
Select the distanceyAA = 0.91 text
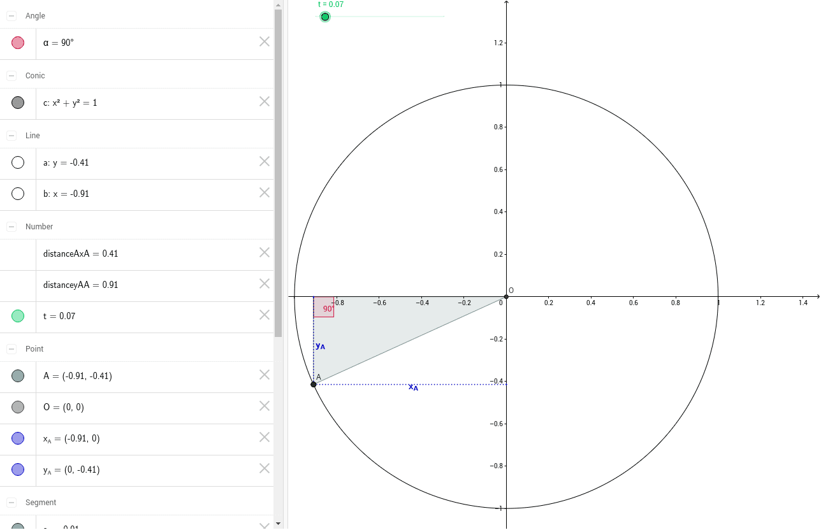[x=81, y=285]
